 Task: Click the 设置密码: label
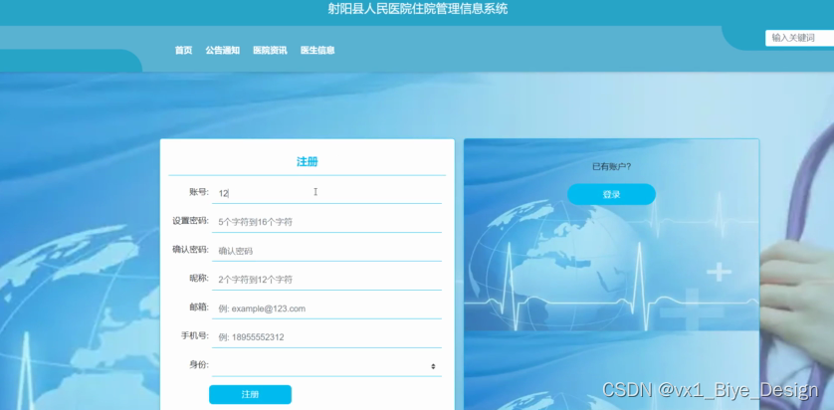190,221
